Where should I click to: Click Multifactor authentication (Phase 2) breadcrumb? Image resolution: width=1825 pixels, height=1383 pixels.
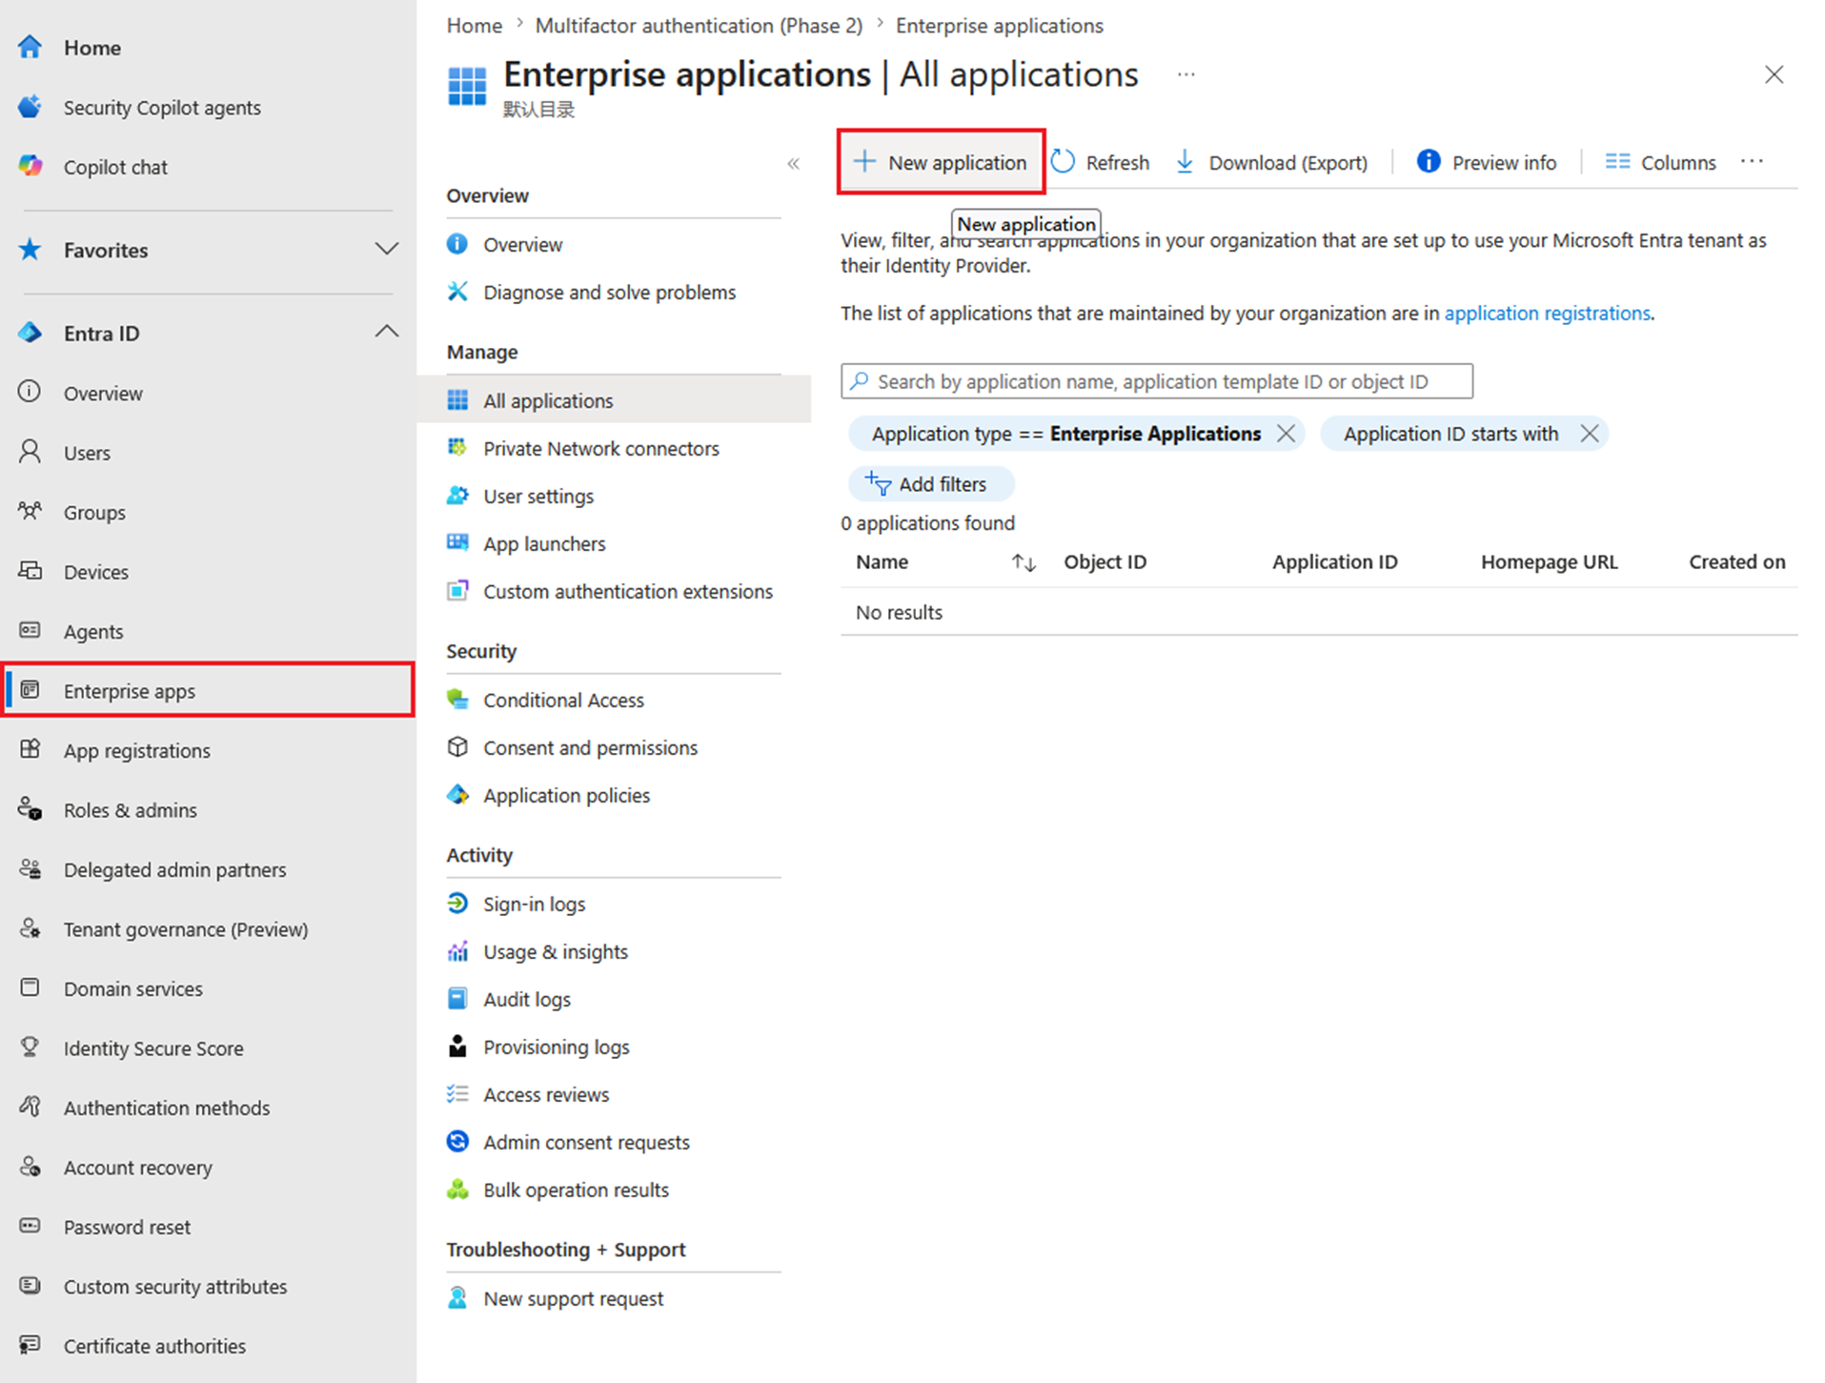[699, 26]
